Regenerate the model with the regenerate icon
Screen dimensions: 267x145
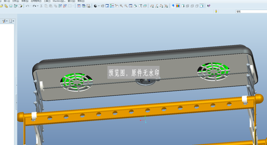tap(60, 6)
